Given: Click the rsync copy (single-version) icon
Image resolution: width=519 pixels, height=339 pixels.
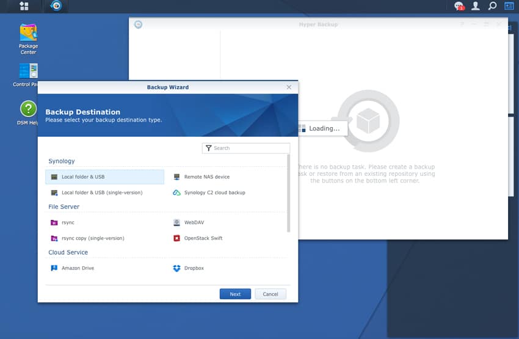Looking at the screenshot, I should pyautogui.click(x=54, y=238).
